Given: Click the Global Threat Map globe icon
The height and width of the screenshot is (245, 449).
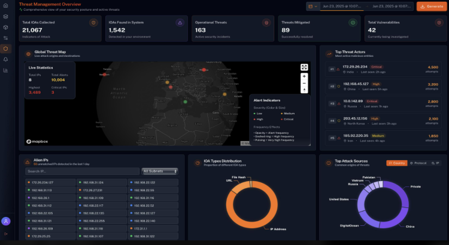Looking at the screenshot, I should pos(28,54).
